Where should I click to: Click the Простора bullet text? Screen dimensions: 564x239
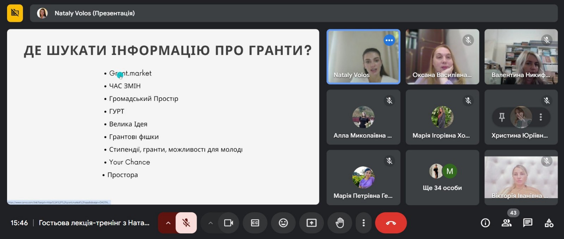(123, 175)
